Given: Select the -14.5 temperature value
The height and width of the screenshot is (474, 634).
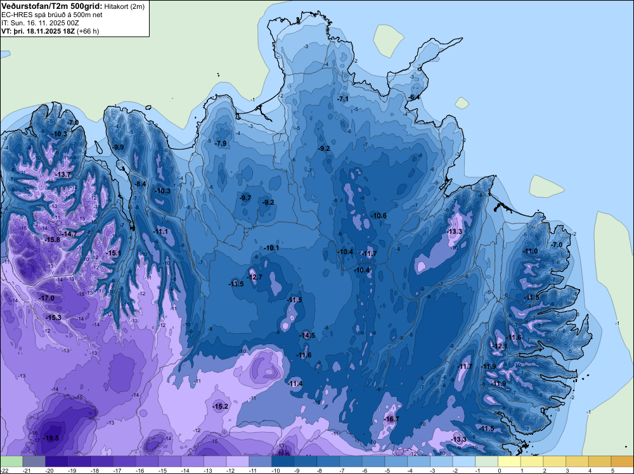Looking at the screenshot, I should point(307,335).
